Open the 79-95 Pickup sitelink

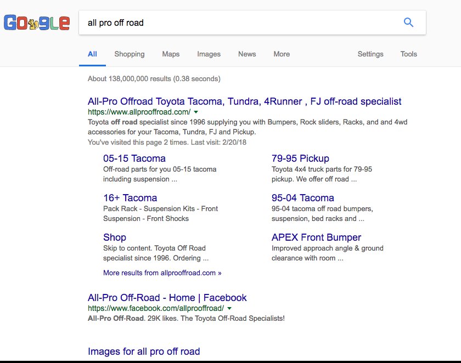tap(300, 158)
